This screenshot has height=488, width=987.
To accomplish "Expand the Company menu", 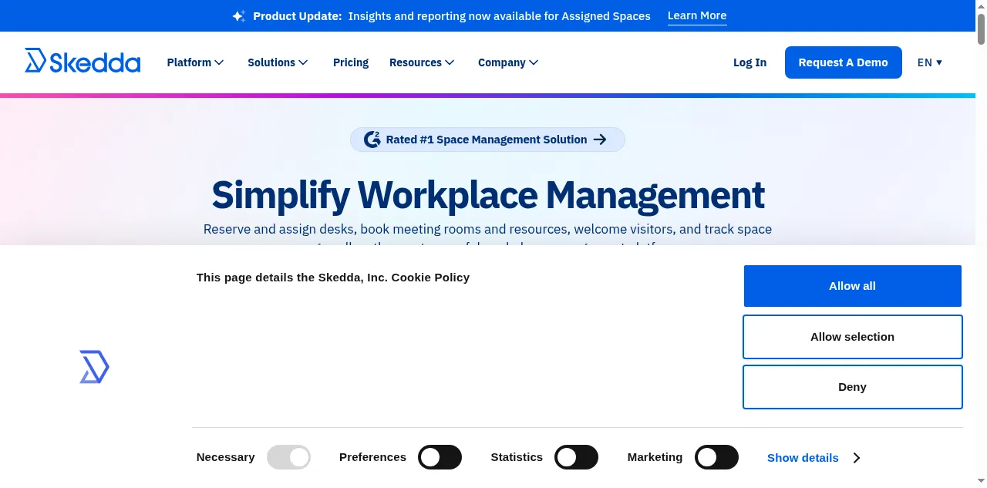I will click(508, 62).
